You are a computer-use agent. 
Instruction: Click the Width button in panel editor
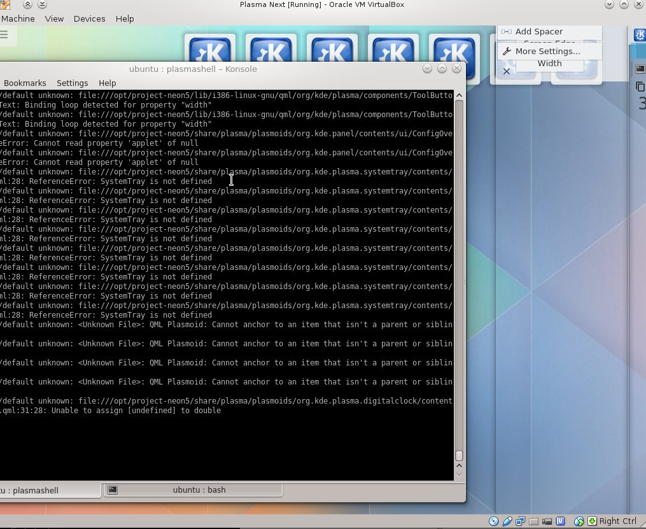550,64
